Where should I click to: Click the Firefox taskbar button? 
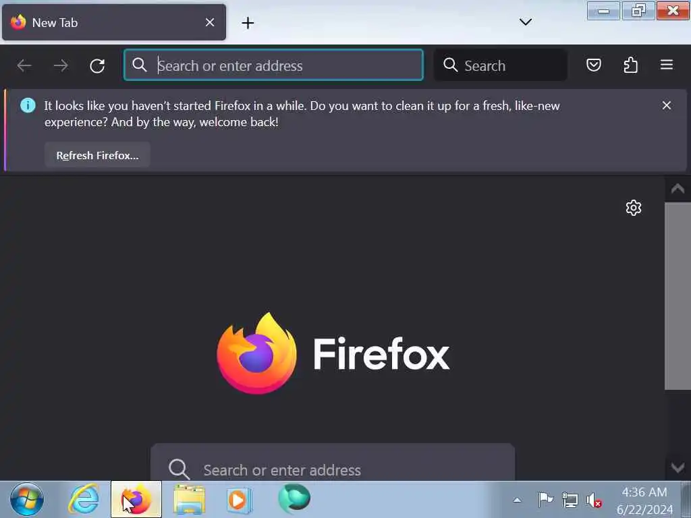point(136,500)
